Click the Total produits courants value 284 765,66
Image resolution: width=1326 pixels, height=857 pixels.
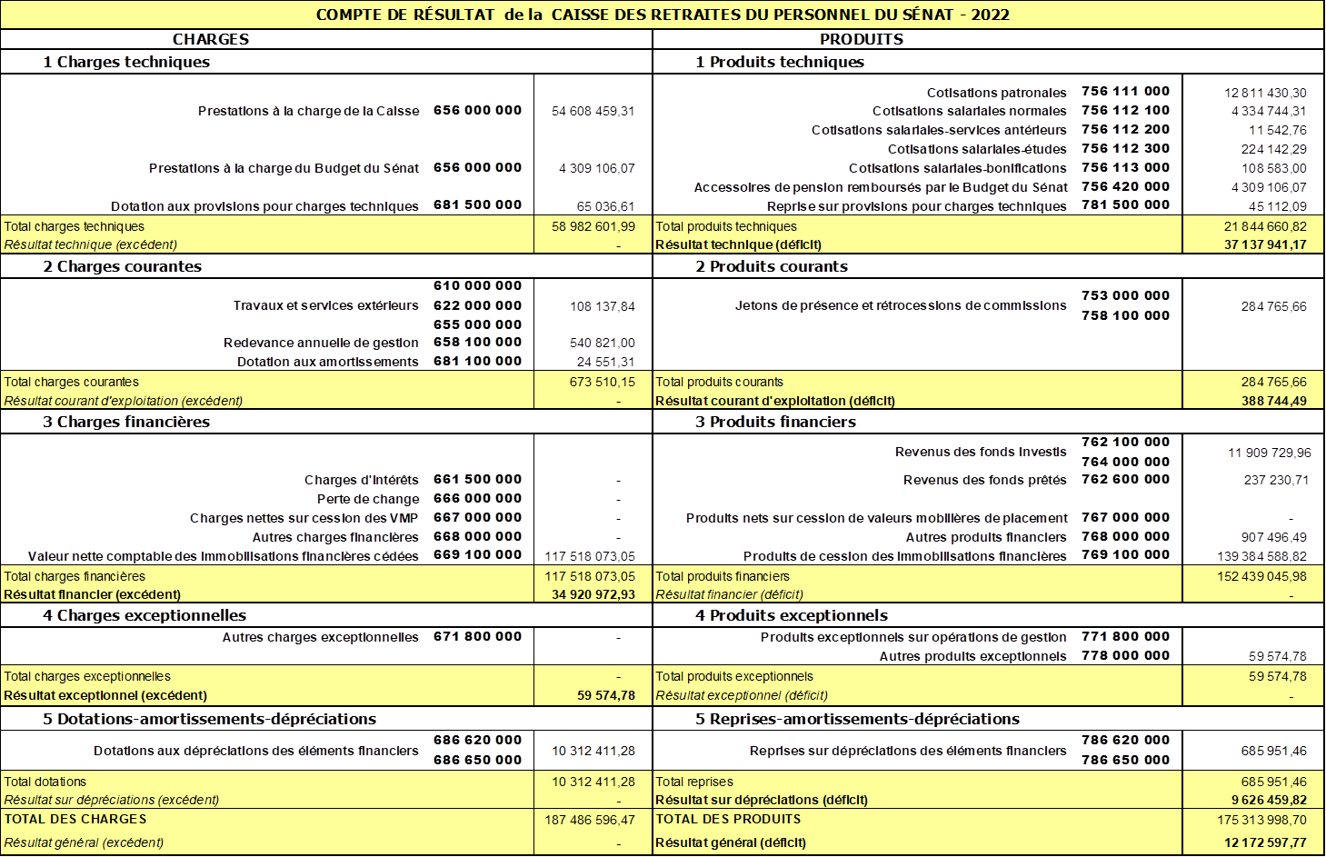click(1273, 382)
